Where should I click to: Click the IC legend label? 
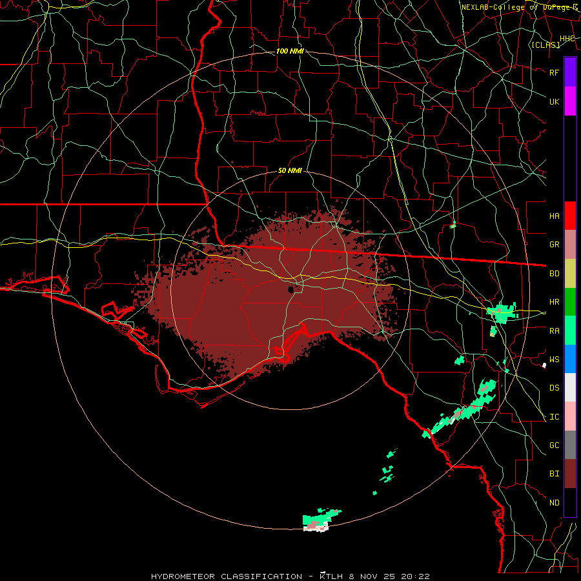(554, 417)
